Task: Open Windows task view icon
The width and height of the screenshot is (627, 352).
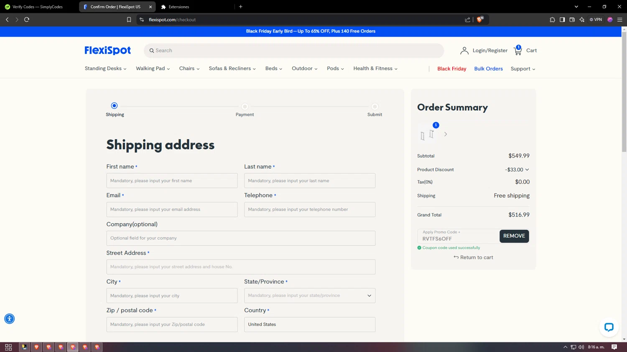Action: [x=8, y=347]
